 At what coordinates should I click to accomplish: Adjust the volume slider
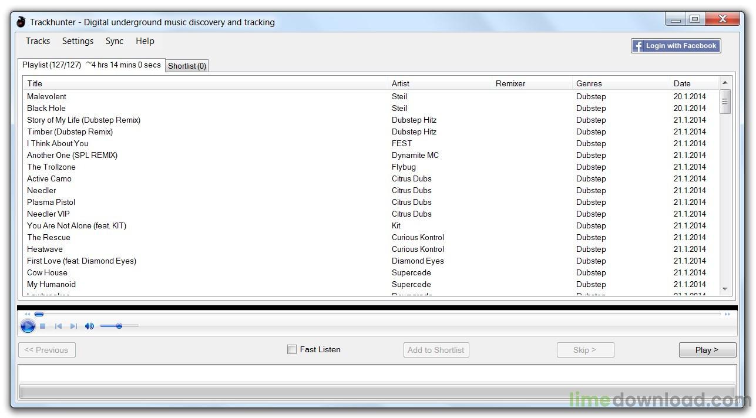pyautogui.click(x=119, y=326)
